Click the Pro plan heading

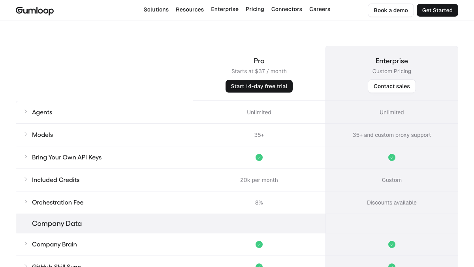tap(259, 61)
